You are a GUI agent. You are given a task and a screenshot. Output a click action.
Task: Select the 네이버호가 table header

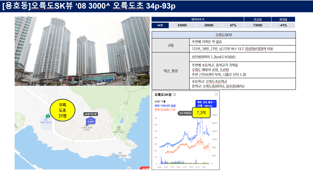pyautogui.click(x=198, y=19)
